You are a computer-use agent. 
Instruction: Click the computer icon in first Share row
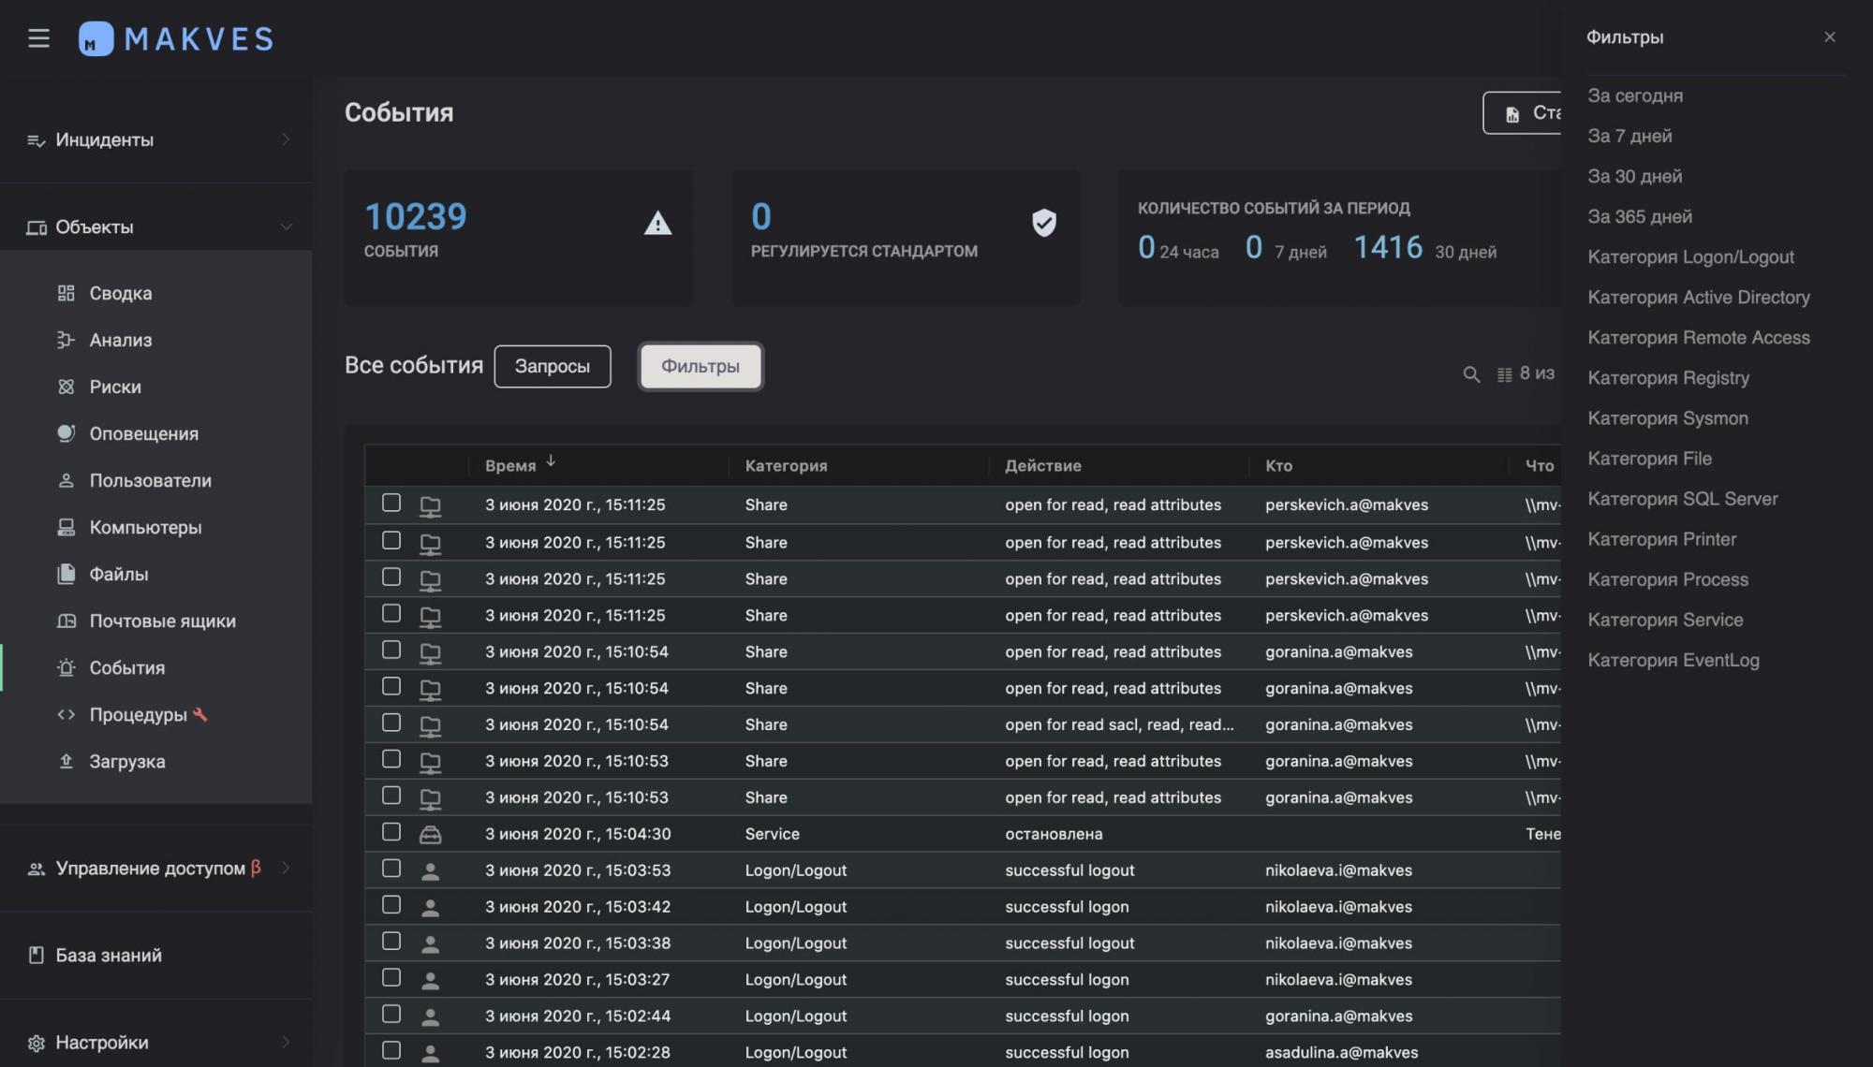coord(430,506)
